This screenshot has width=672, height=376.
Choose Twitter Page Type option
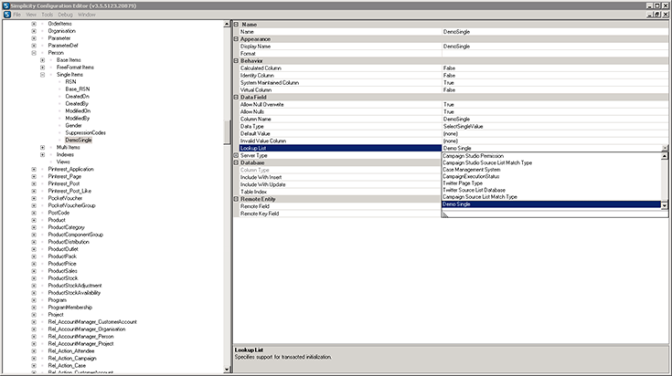click(463, 183)
